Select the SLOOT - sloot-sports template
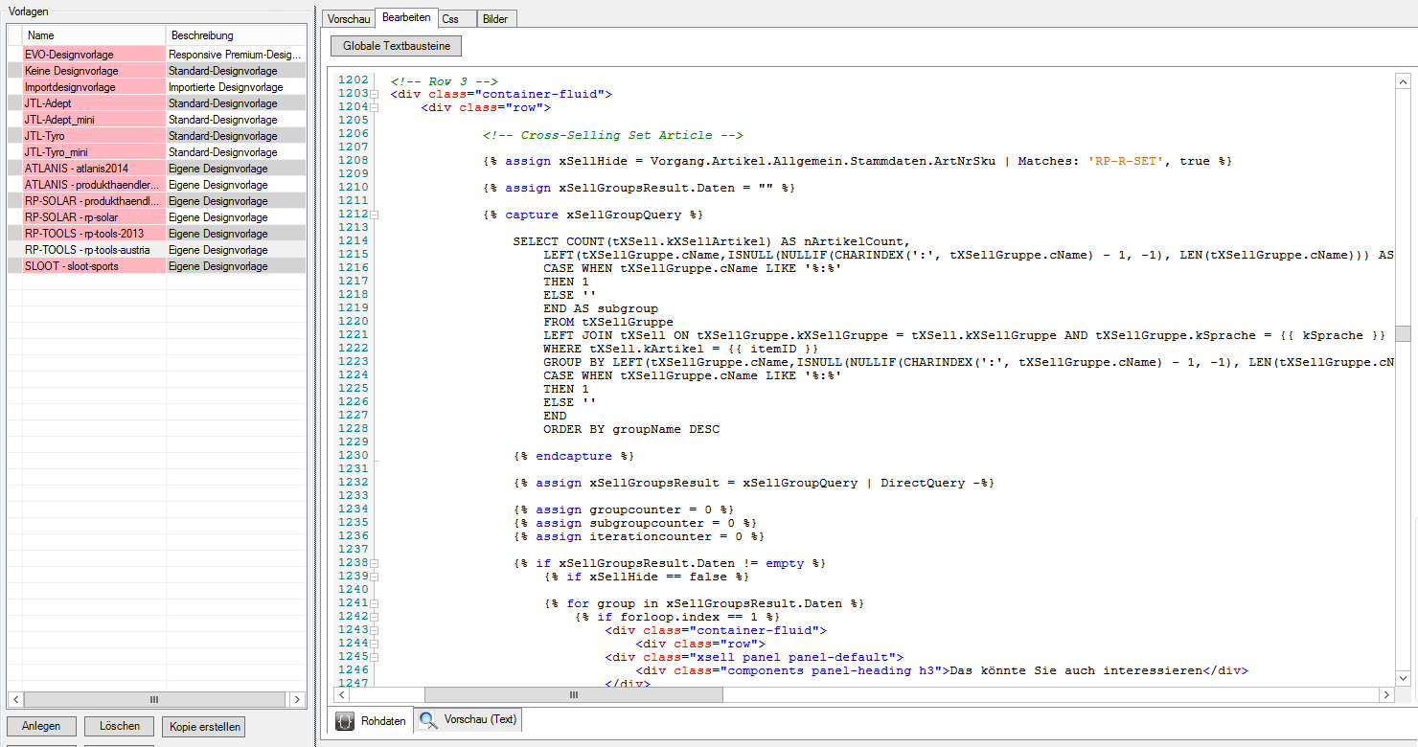This screenshot has height=747, width=1418. tap(157, 266)
